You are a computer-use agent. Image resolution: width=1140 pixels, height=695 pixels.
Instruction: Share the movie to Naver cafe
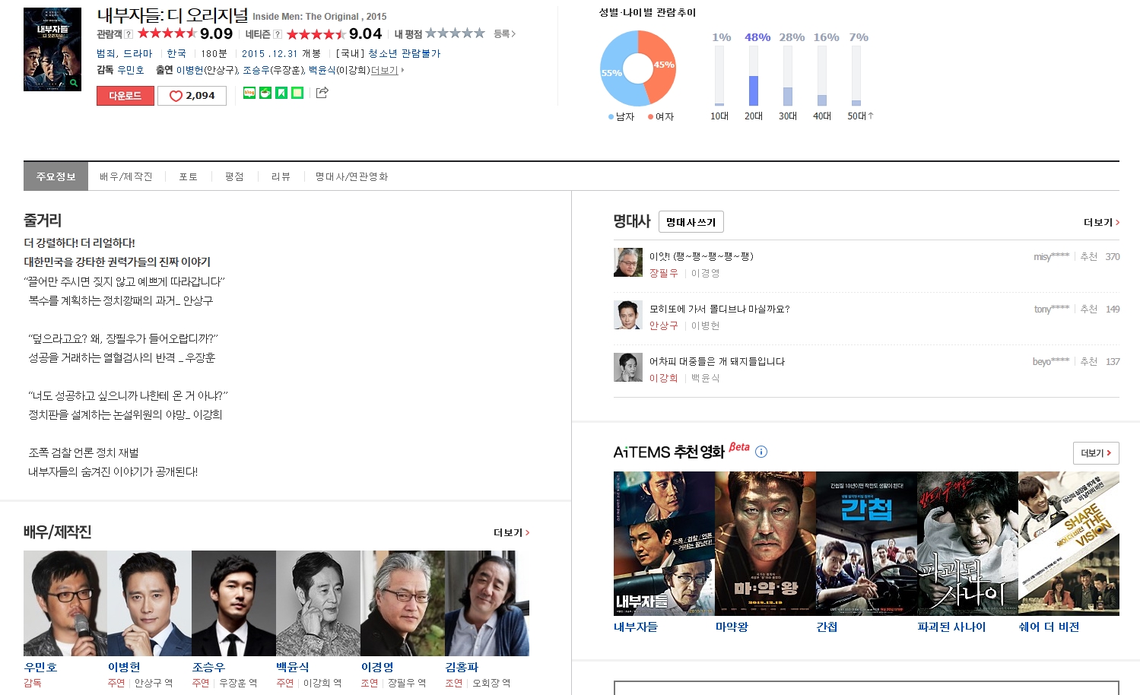point(265,93)
